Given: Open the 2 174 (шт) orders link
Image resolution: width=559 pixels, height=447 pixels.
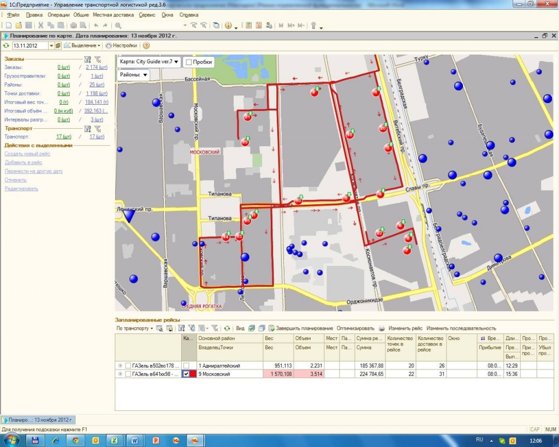Looking at the screenshot, I should click(x=96, y=68).
